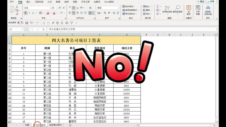Screen dimensions: 226x127
Task: Apply the fill color bucket
Action: point(48,13)
